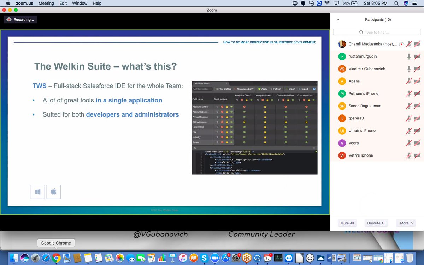Open the Zoom app in the Dock
The height and width of the screenshot is (265, 424).
tap(214, 258)
